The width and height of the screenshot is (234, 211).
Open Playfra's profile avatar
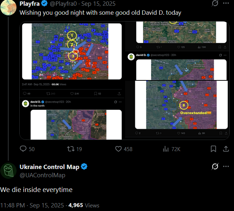pyautogui.click(x=8, y=8)
